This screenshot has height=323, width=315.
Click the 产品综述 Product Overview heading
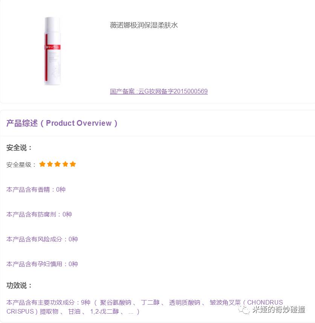pos(62,123)
